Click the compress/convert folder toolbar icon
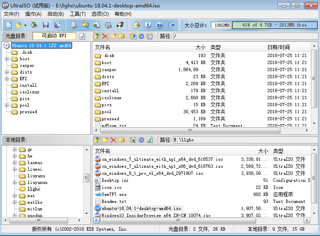320x236 pixels. click(x=85, y=25)
